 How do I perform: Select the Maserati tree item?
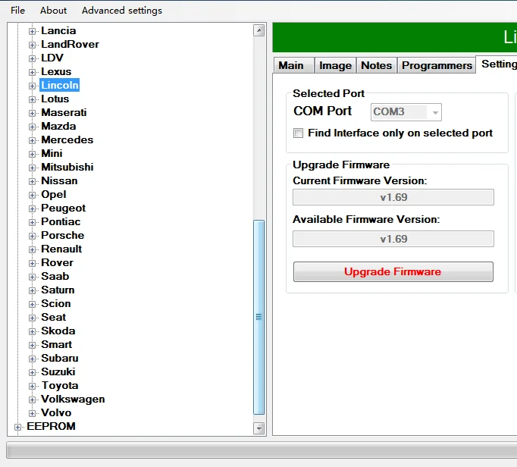(x=64, y=113)
